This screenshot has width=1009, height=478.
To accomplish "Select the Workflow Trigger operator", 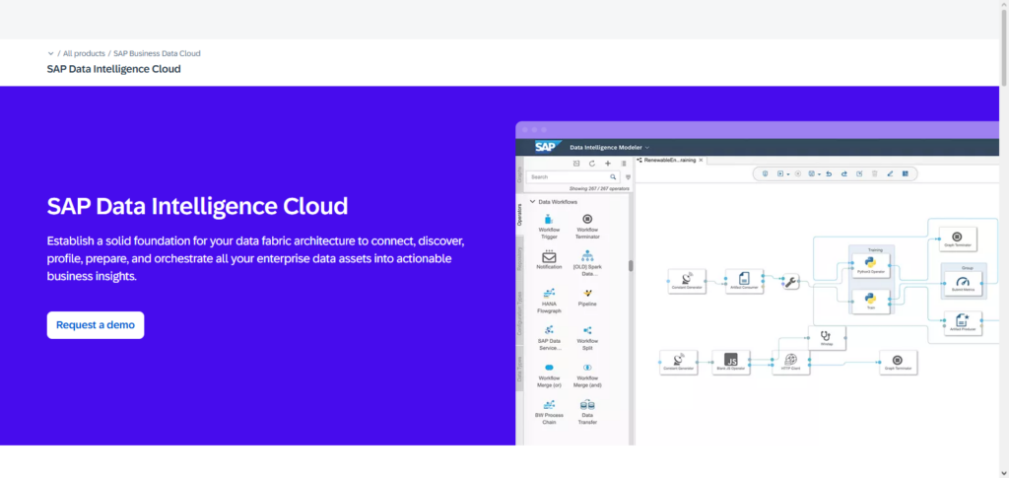I will (549, 226).
